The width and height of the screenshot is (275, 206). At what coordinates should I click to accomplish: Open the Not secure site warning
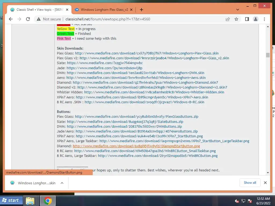coord(49,19)
